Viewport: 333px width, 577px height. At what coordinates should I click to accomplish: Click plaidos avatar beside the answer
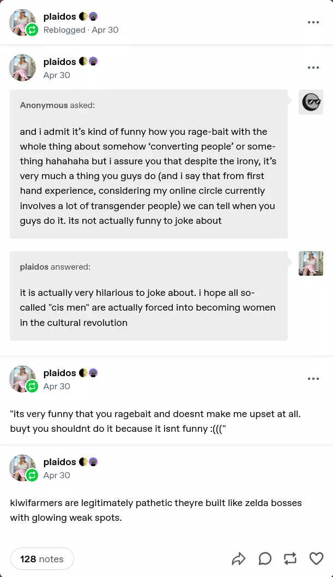point(311,264)
